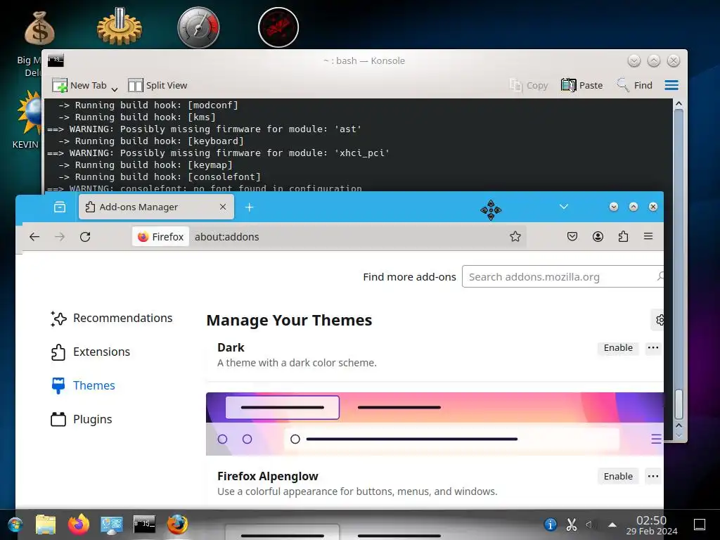
Task: Open Recommendations in add-ons sidebar
Action: [112, 319]
